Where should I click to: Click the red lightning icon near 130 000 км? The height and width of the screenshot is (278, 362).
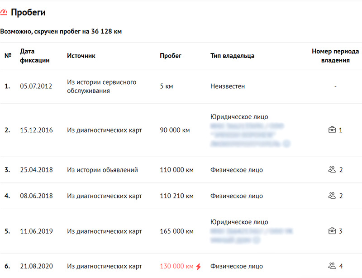tap(198, 266)
